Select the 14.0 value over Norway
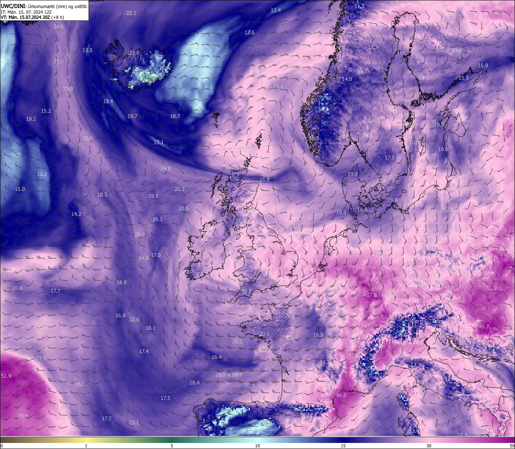Viewport: 515px width, 449px height. pyautogui.click(x=347, y=79)
